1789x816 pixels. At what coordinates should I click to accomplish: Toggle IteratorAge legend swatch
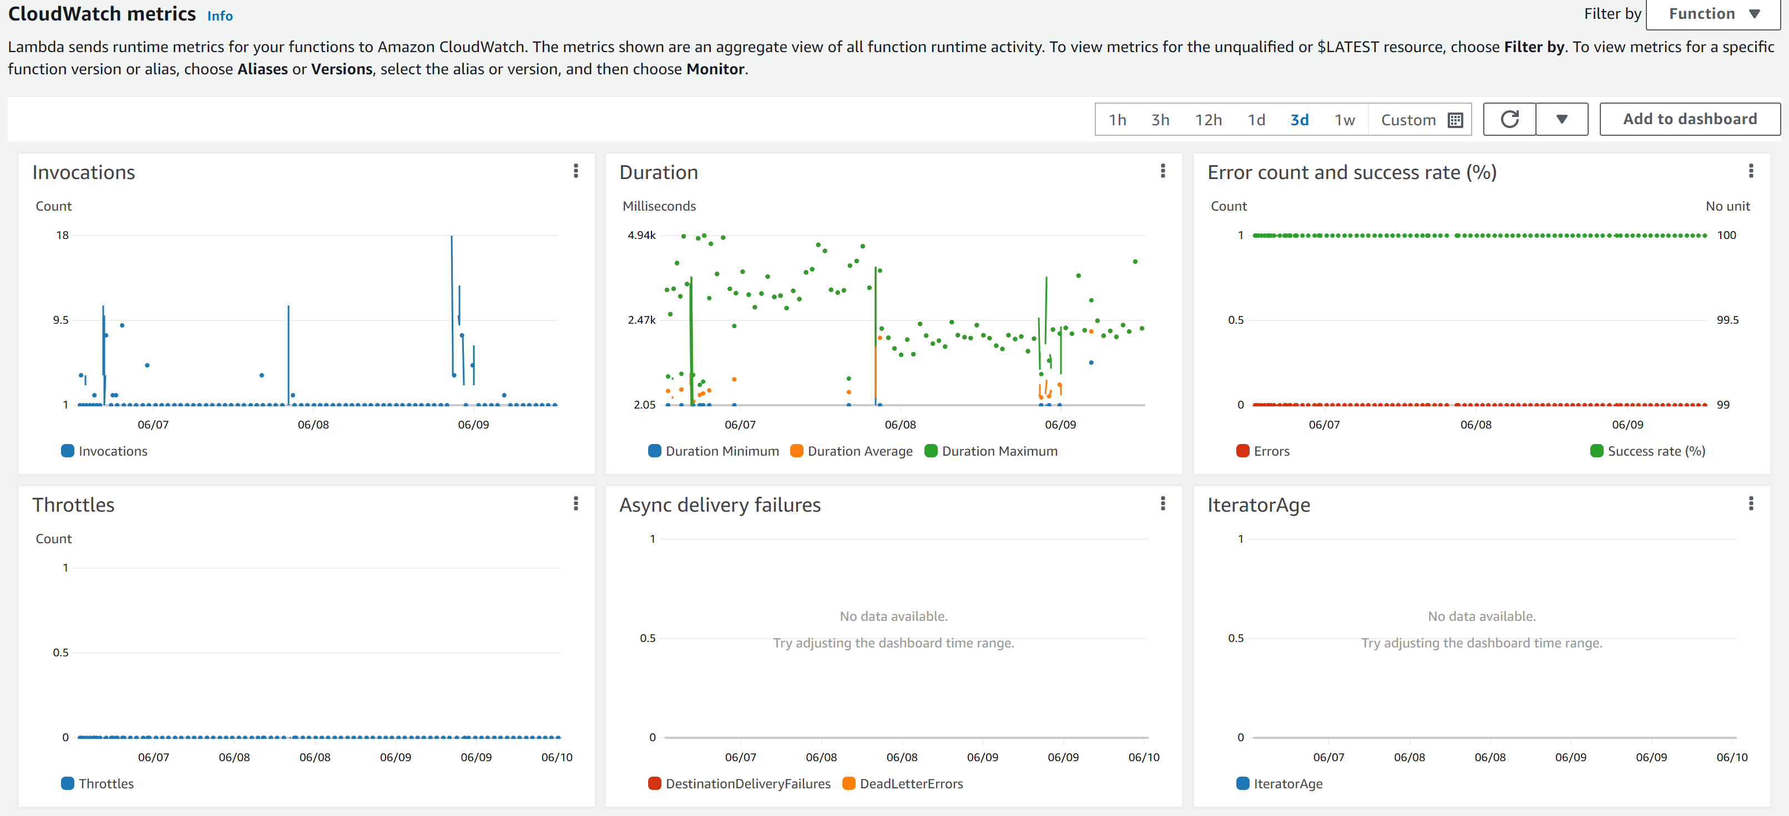pyautogui.click(x=1242, y=783)
